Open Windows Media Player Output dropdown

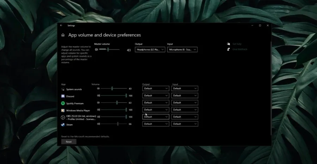tap(156, 110)
